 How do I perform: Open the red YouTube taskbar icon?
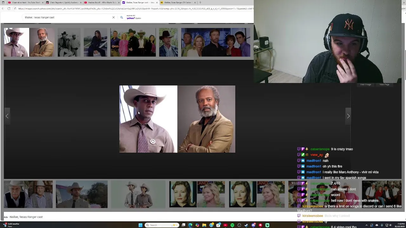pos(225,225)
